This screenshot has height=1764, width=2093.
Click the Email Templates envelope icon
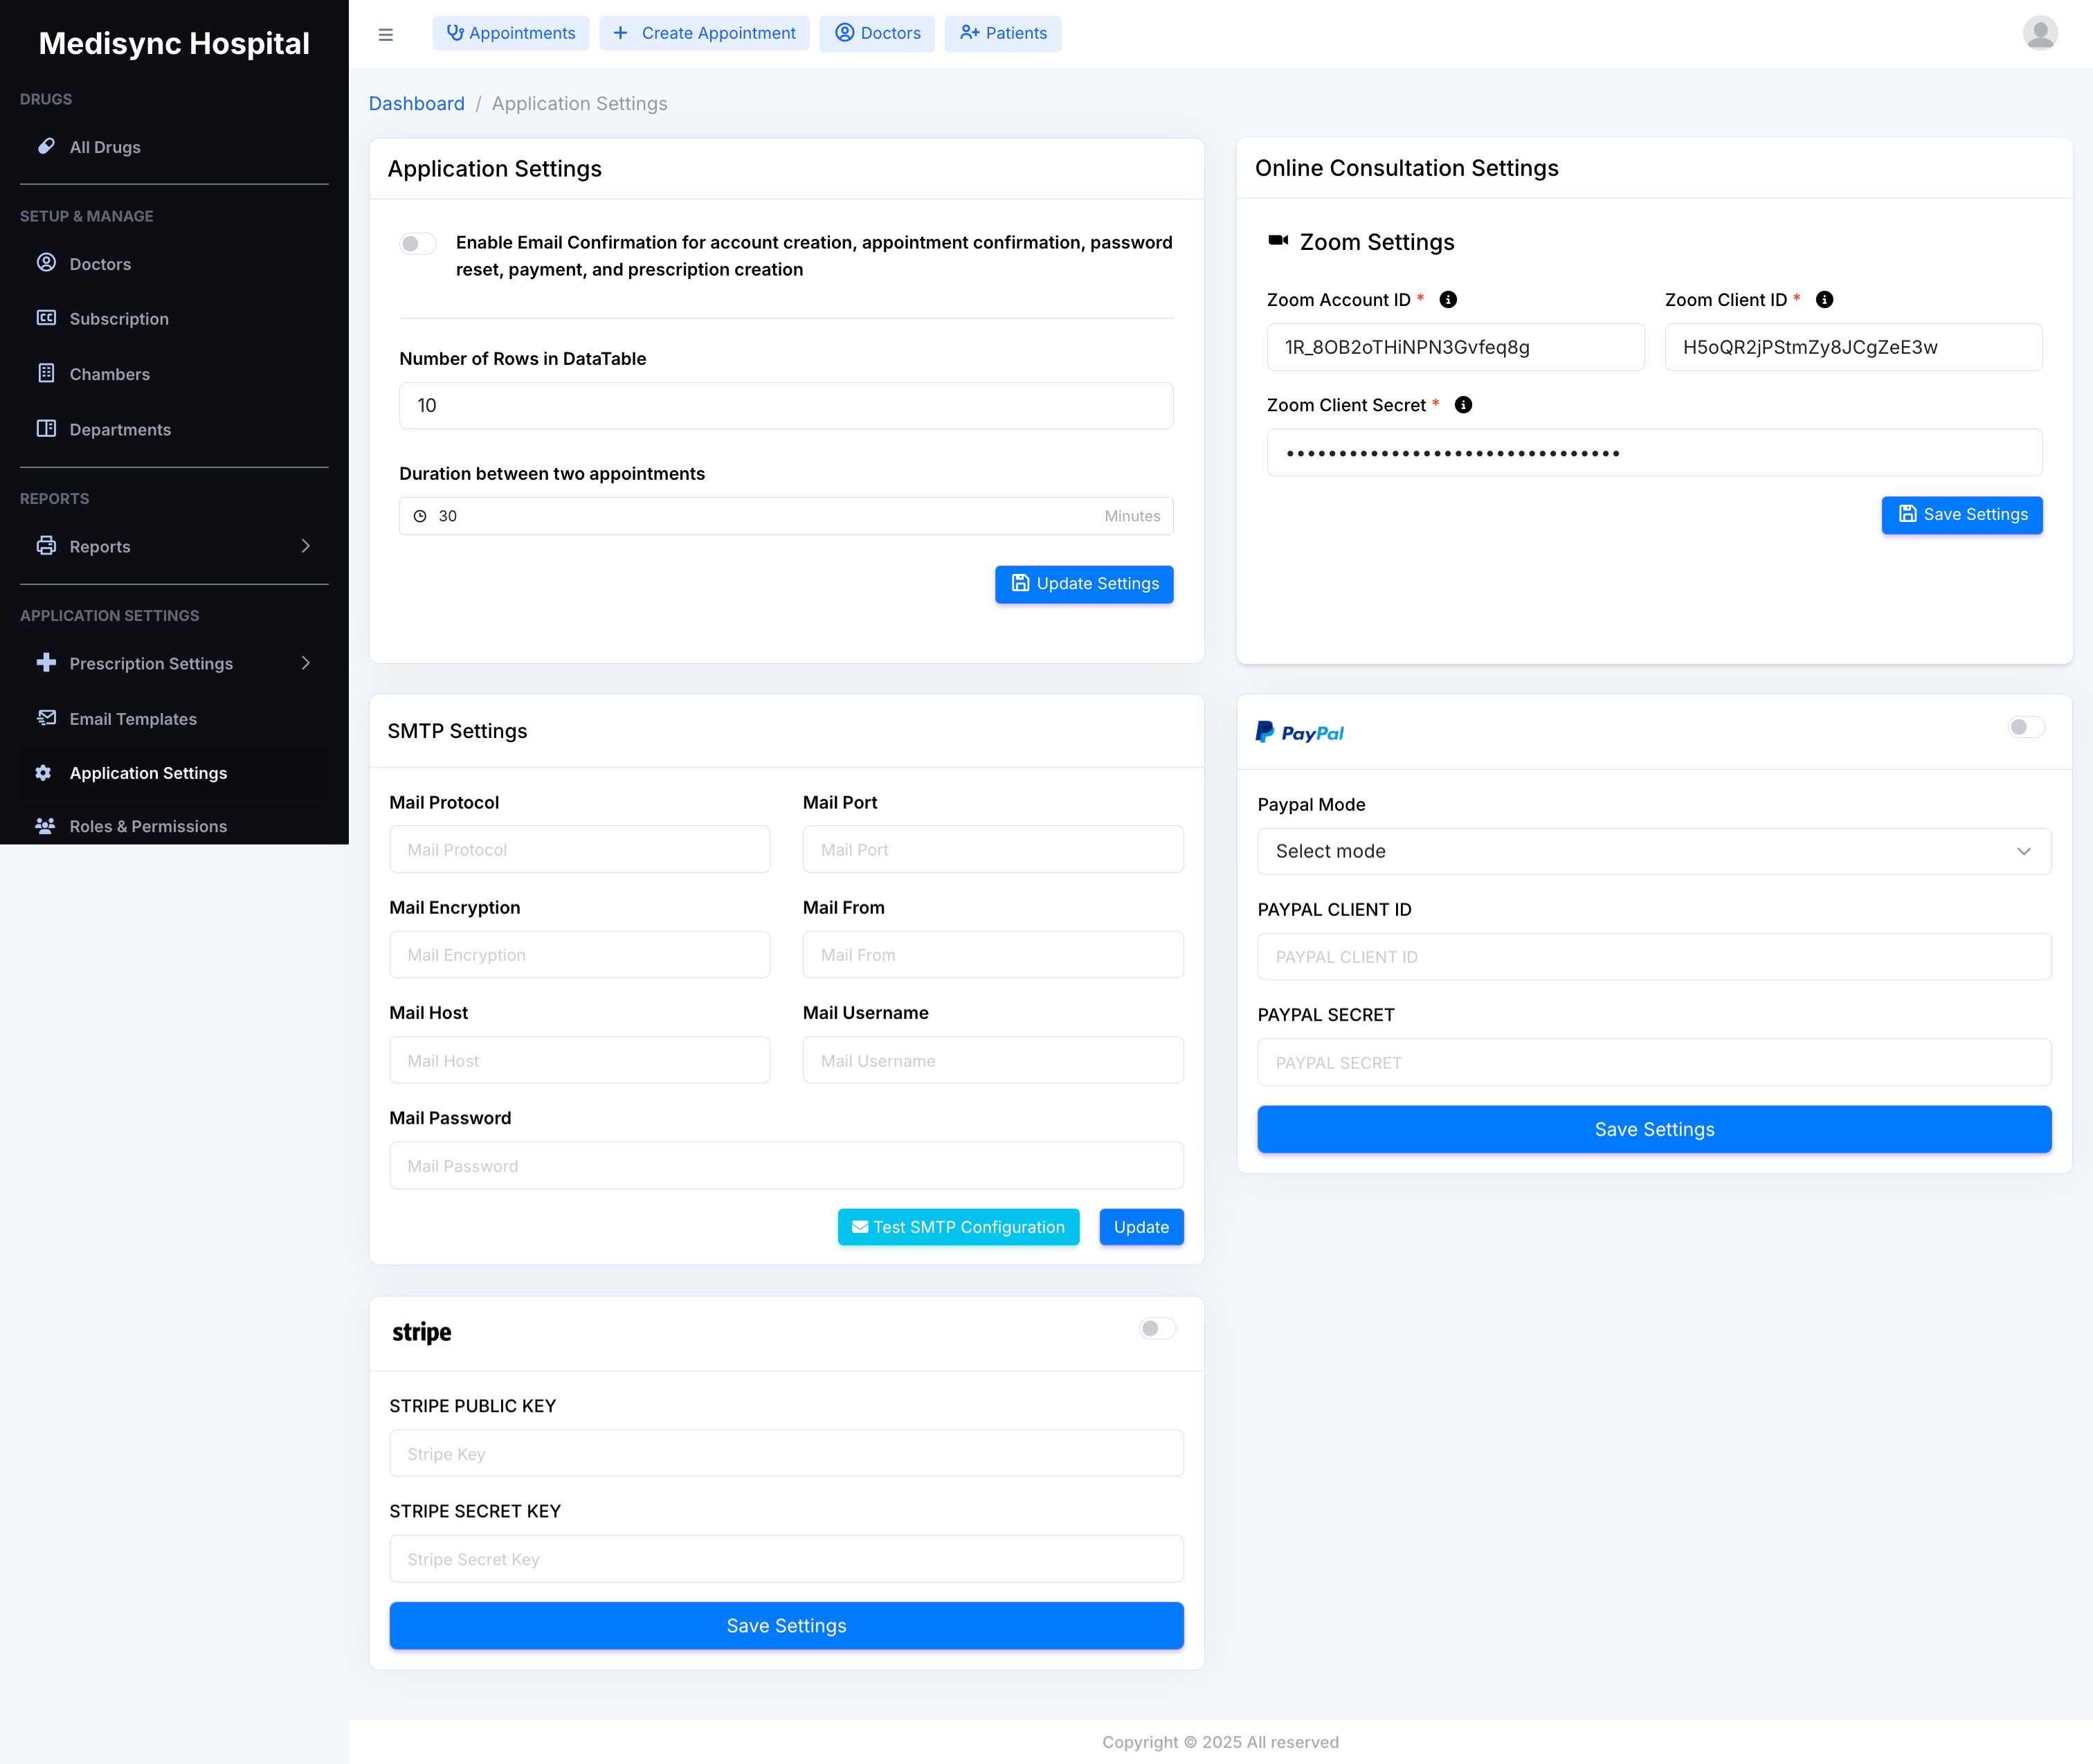[x=46, y=718]
